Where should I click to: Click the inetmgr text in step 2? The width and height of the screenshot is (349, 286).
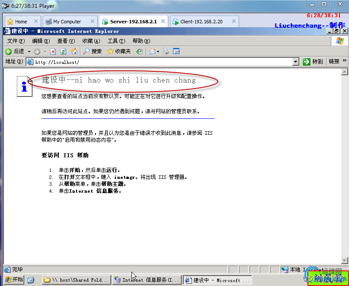[x=125, y=177]
